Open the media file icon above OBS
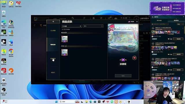This screenshot has width=185, height=104. coord(4,82)
